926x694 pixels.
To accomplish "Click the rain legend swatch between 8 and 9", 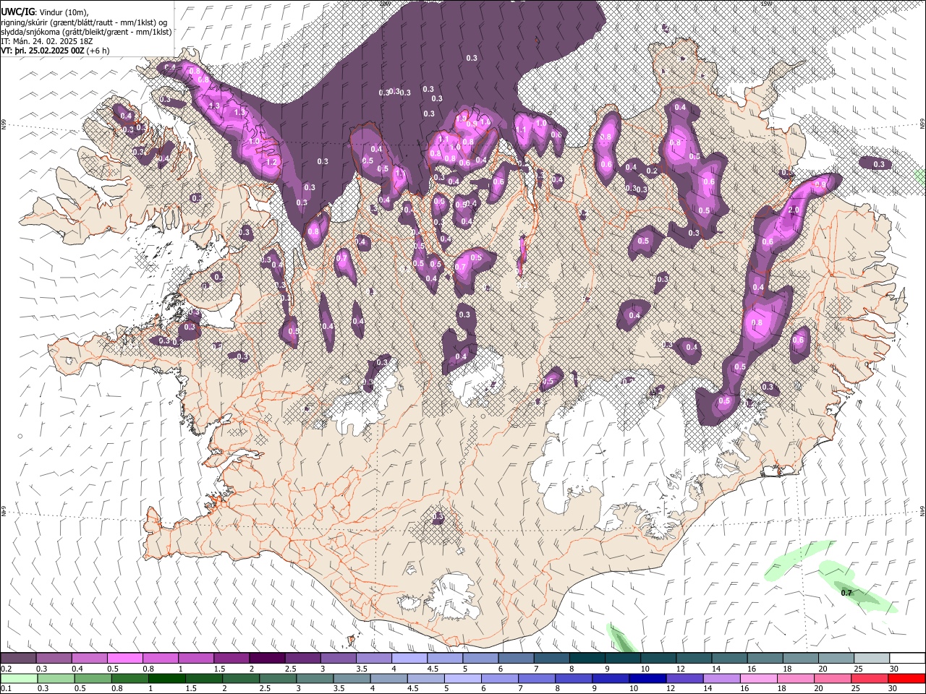I will [572, 679].
